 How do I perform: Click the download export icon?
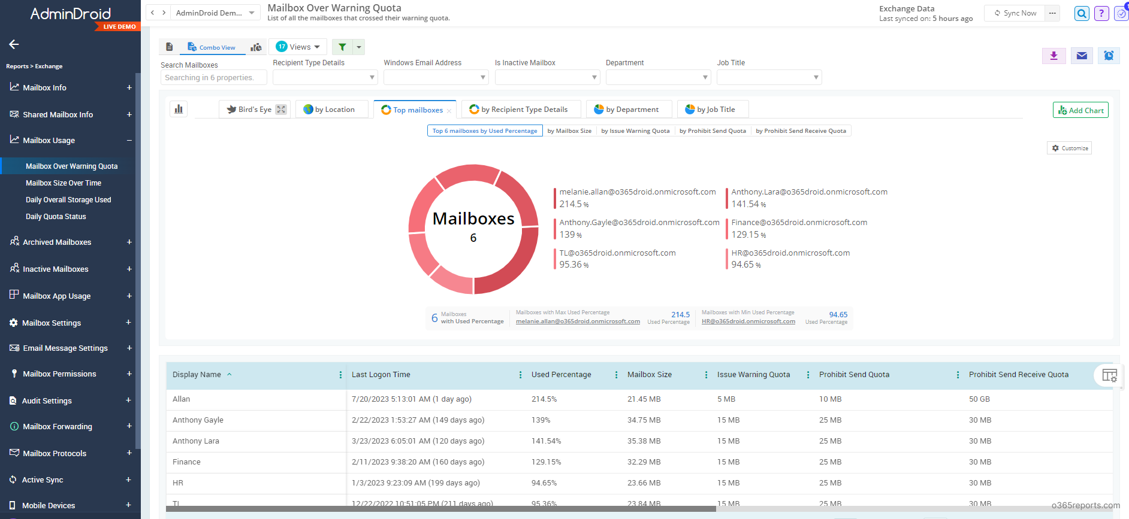1053,56
